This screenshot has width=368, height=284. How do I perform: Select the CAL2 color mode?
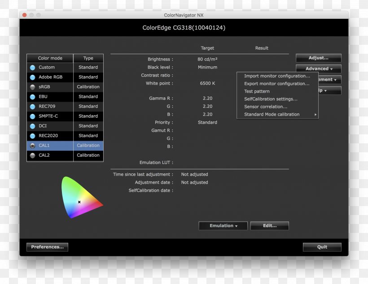[x=65, y=155]
